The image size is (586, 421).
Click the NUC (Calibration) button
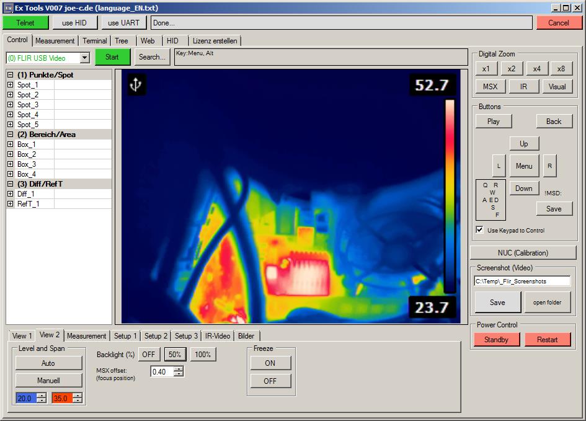[523, 253]
